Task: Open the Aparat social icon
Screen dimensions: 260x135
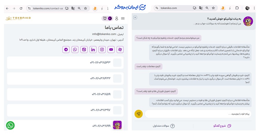Action: [x=120, y=49]
